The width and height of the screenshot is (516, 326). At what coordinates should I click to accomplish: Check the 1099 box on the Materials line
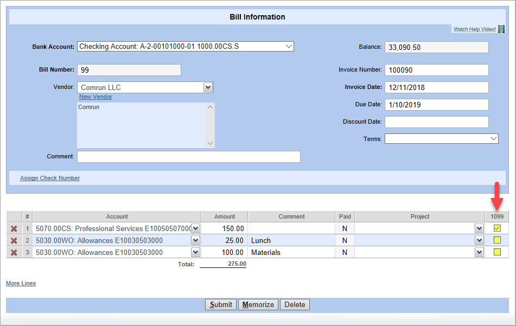(497, 252)
